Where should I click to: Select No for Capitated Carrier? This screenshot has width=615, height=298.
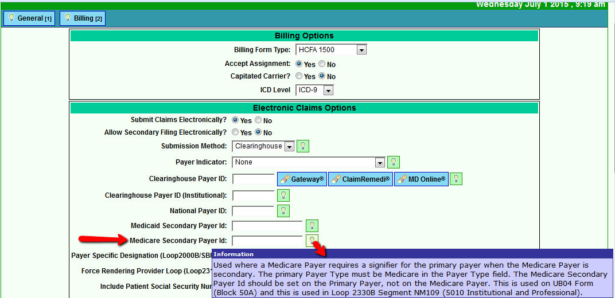pos(322,76)
